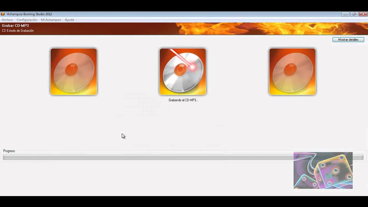Minimize the Ashampoo Burning Studio window
368x207 pixels.
click(x=345, y=14)
